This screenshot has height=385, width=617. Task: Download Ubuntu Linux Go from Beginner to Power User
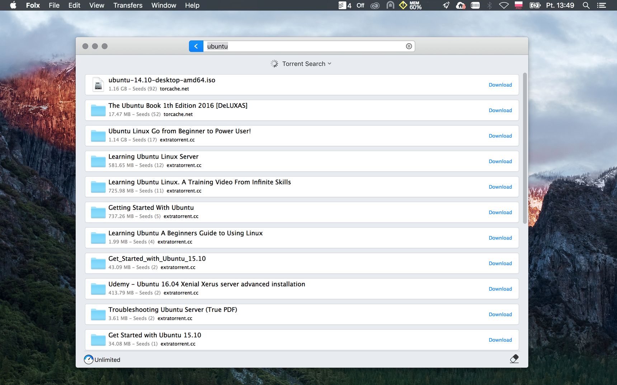click(x=500, y=136)
